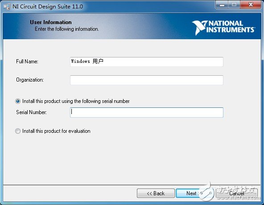
Task: Click the "Organization:" label
Action: coord(30,80)
